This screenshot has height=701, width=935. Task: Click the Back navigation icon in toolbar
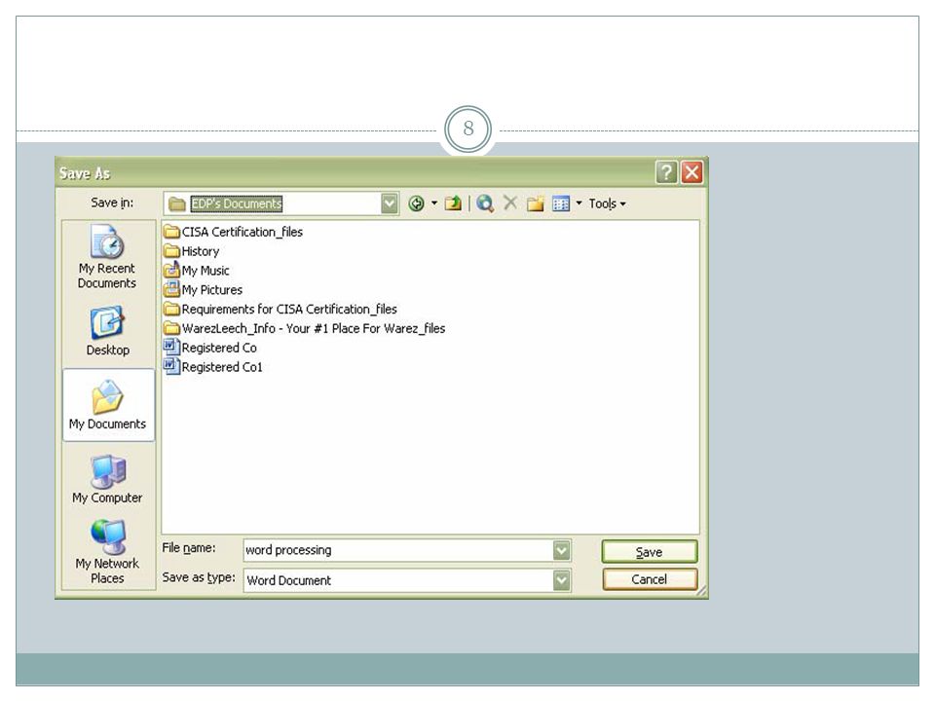(416, 203)
